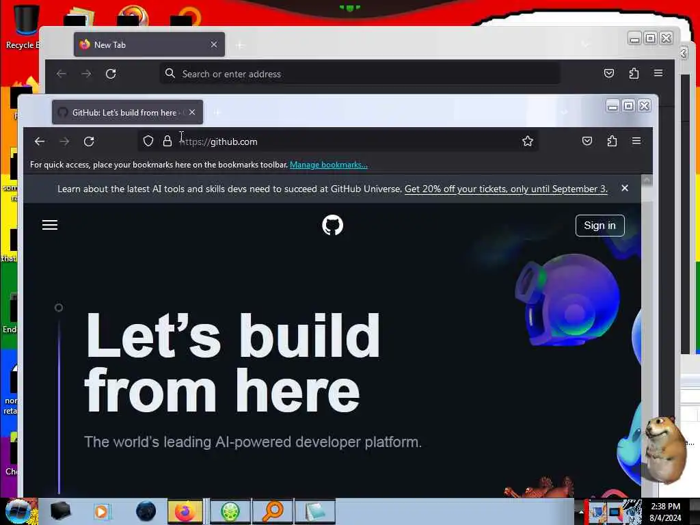Image resolution: width=700 pixels, height=525 pixels.
Task: Open Extensions in the GitHub window toolbar
Action: pyautogui.click(x=612, y=141)
